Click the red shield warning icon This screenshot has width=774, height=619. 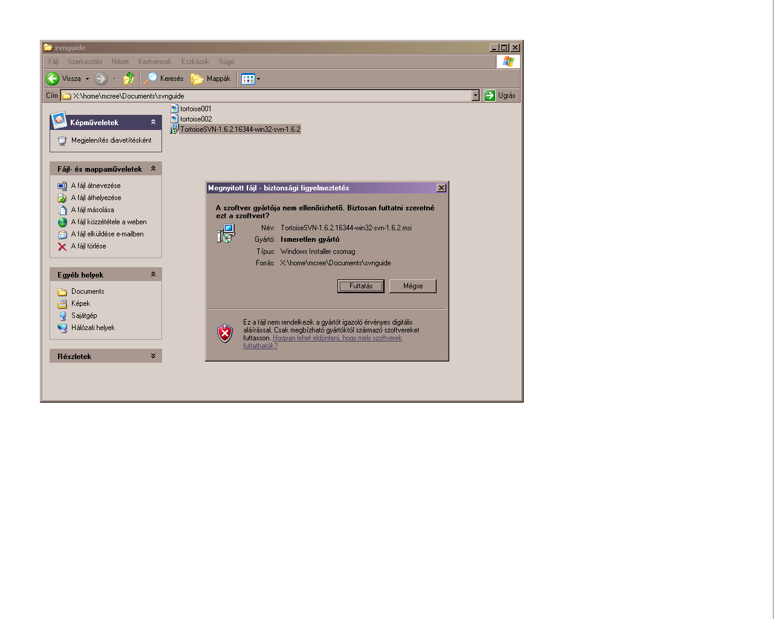225,333
